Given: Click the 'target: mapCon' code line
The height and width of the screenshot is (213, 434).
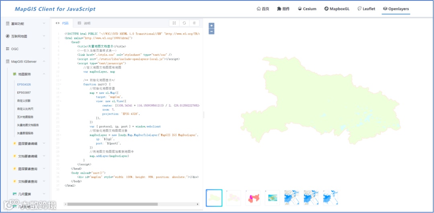Looking at the screenshot, I should pyautogui.click(x=109, y=97).
